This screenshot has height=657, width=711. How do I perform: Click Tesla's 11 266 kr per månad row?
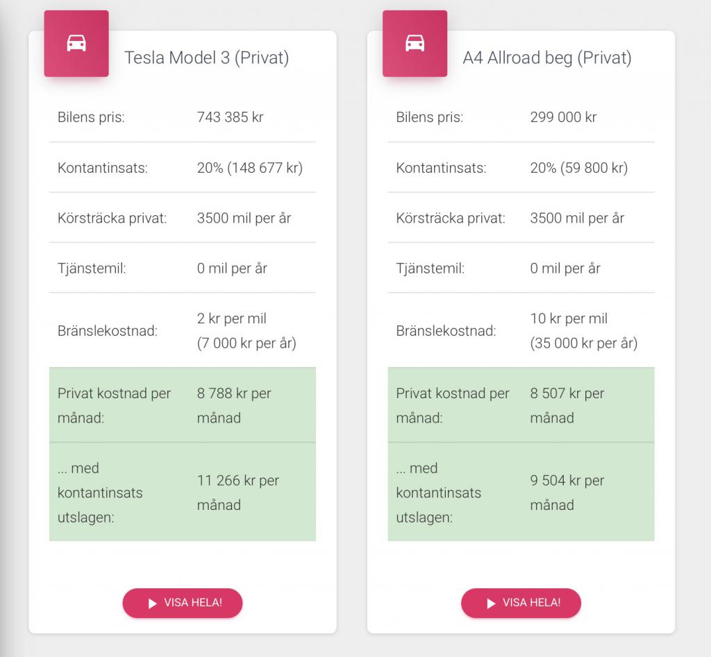click(x=183, y=492)
